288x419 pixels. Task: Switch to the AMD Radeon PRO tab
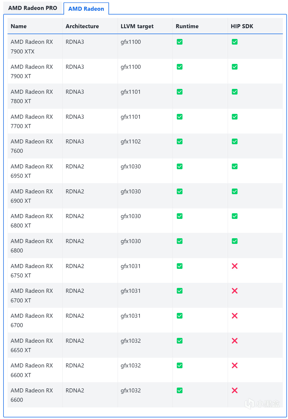[33, 8]
